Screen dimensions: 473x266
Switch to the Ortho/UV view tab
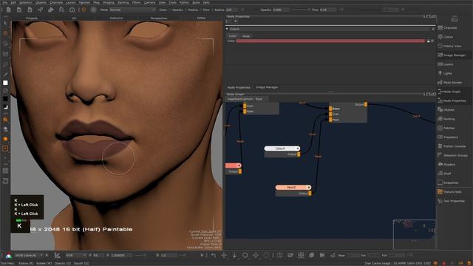pos(116,18)
